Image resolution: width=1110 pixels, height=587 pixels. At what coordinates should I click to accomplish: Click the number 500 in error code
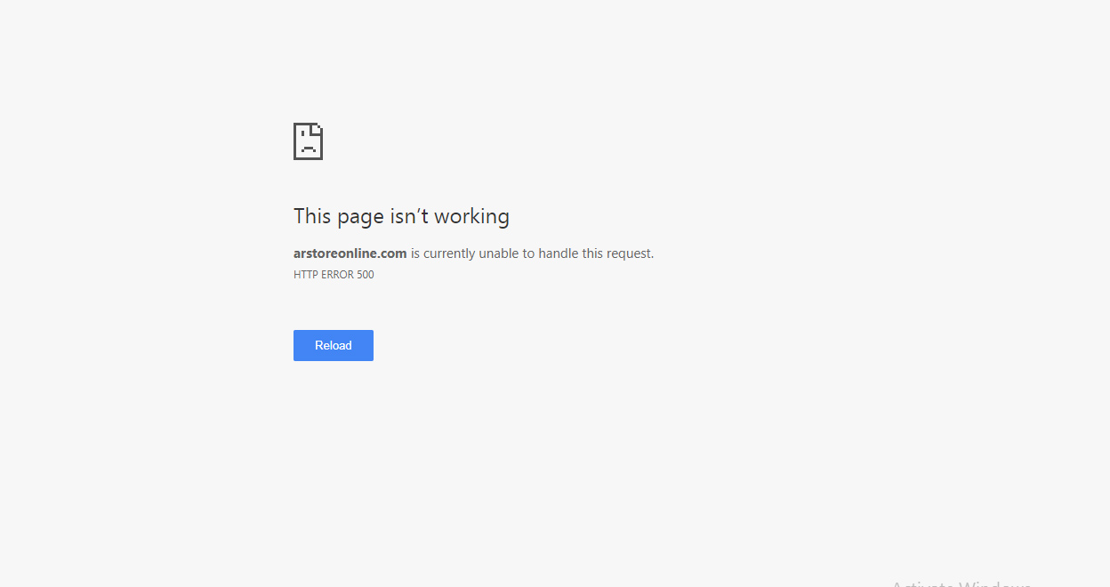click(365, 275)
